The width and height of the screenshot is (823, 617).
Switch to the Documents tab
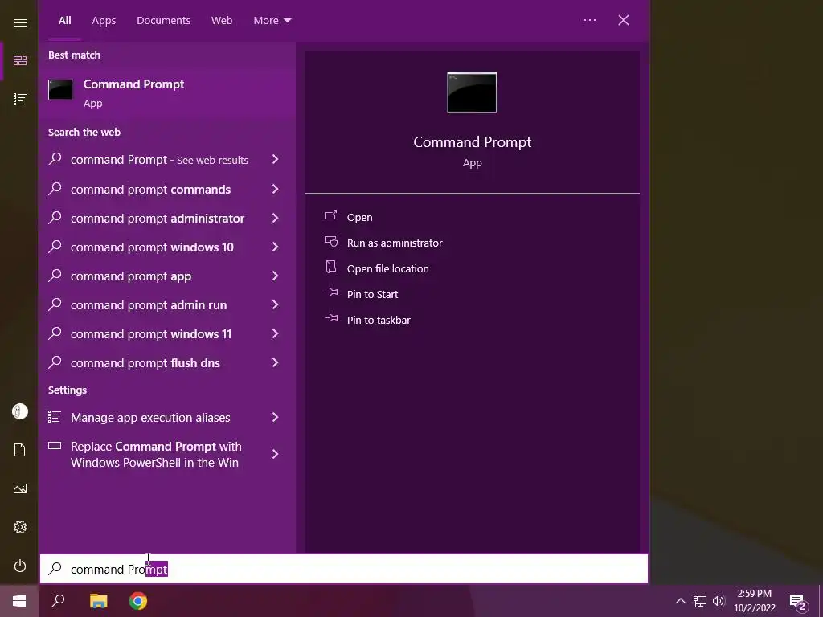[x=163, y=20]
